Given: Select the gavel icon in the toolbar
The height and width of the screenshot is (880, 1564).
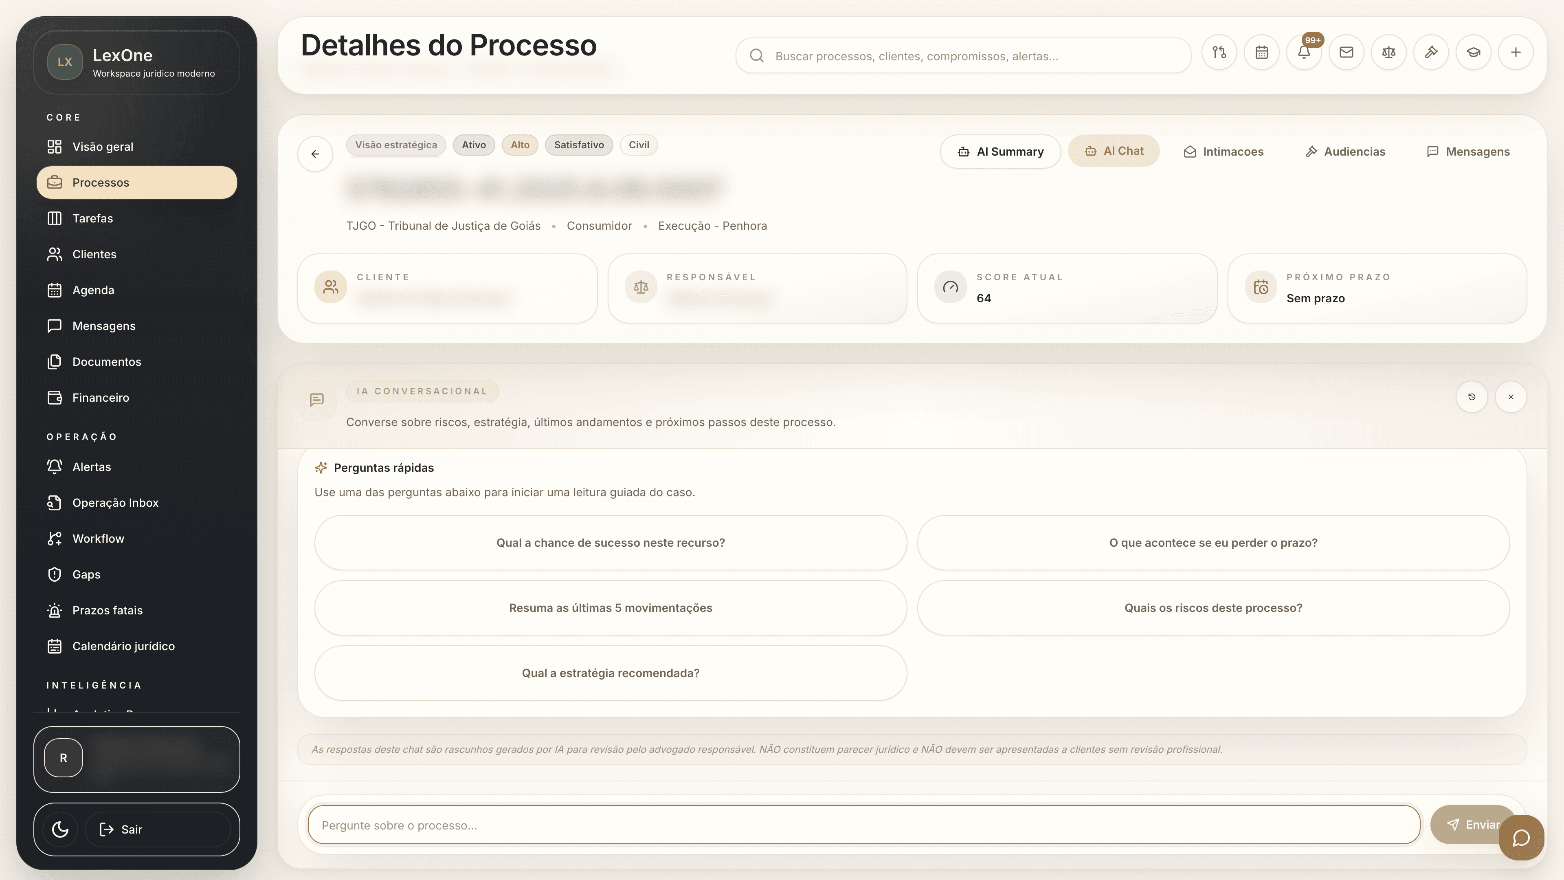Looking at the screenshot, I should [x=1431, y=52].
